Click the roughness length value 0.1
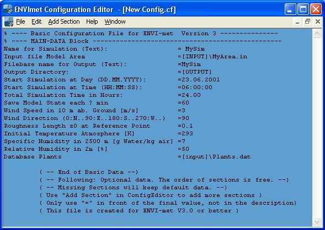 [x=187, y=126]
